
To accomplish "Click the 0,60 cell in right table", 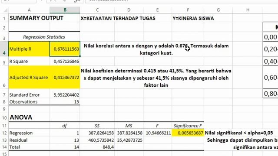I will [x=271, y=77].
